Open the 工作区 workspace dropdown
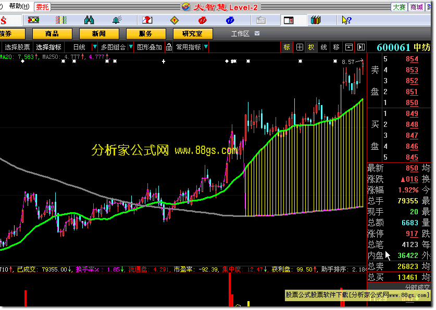The height and width of the screenshot is (310, 436). tap(257, 34)
